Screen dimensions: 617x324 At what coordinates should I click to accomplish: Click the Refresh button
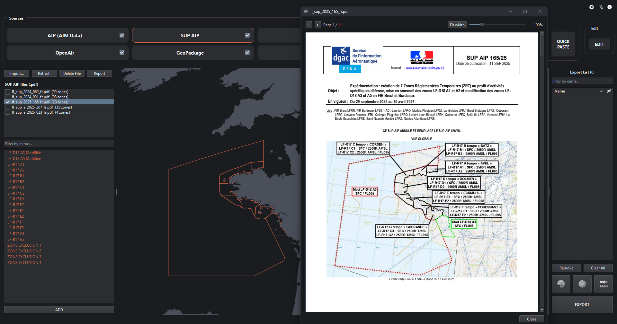click(44, 74)
